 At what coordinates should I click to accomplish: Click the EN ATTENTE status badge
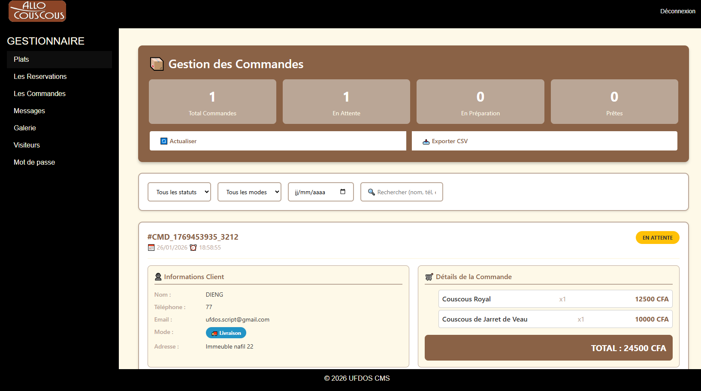(x=657, y=238)
